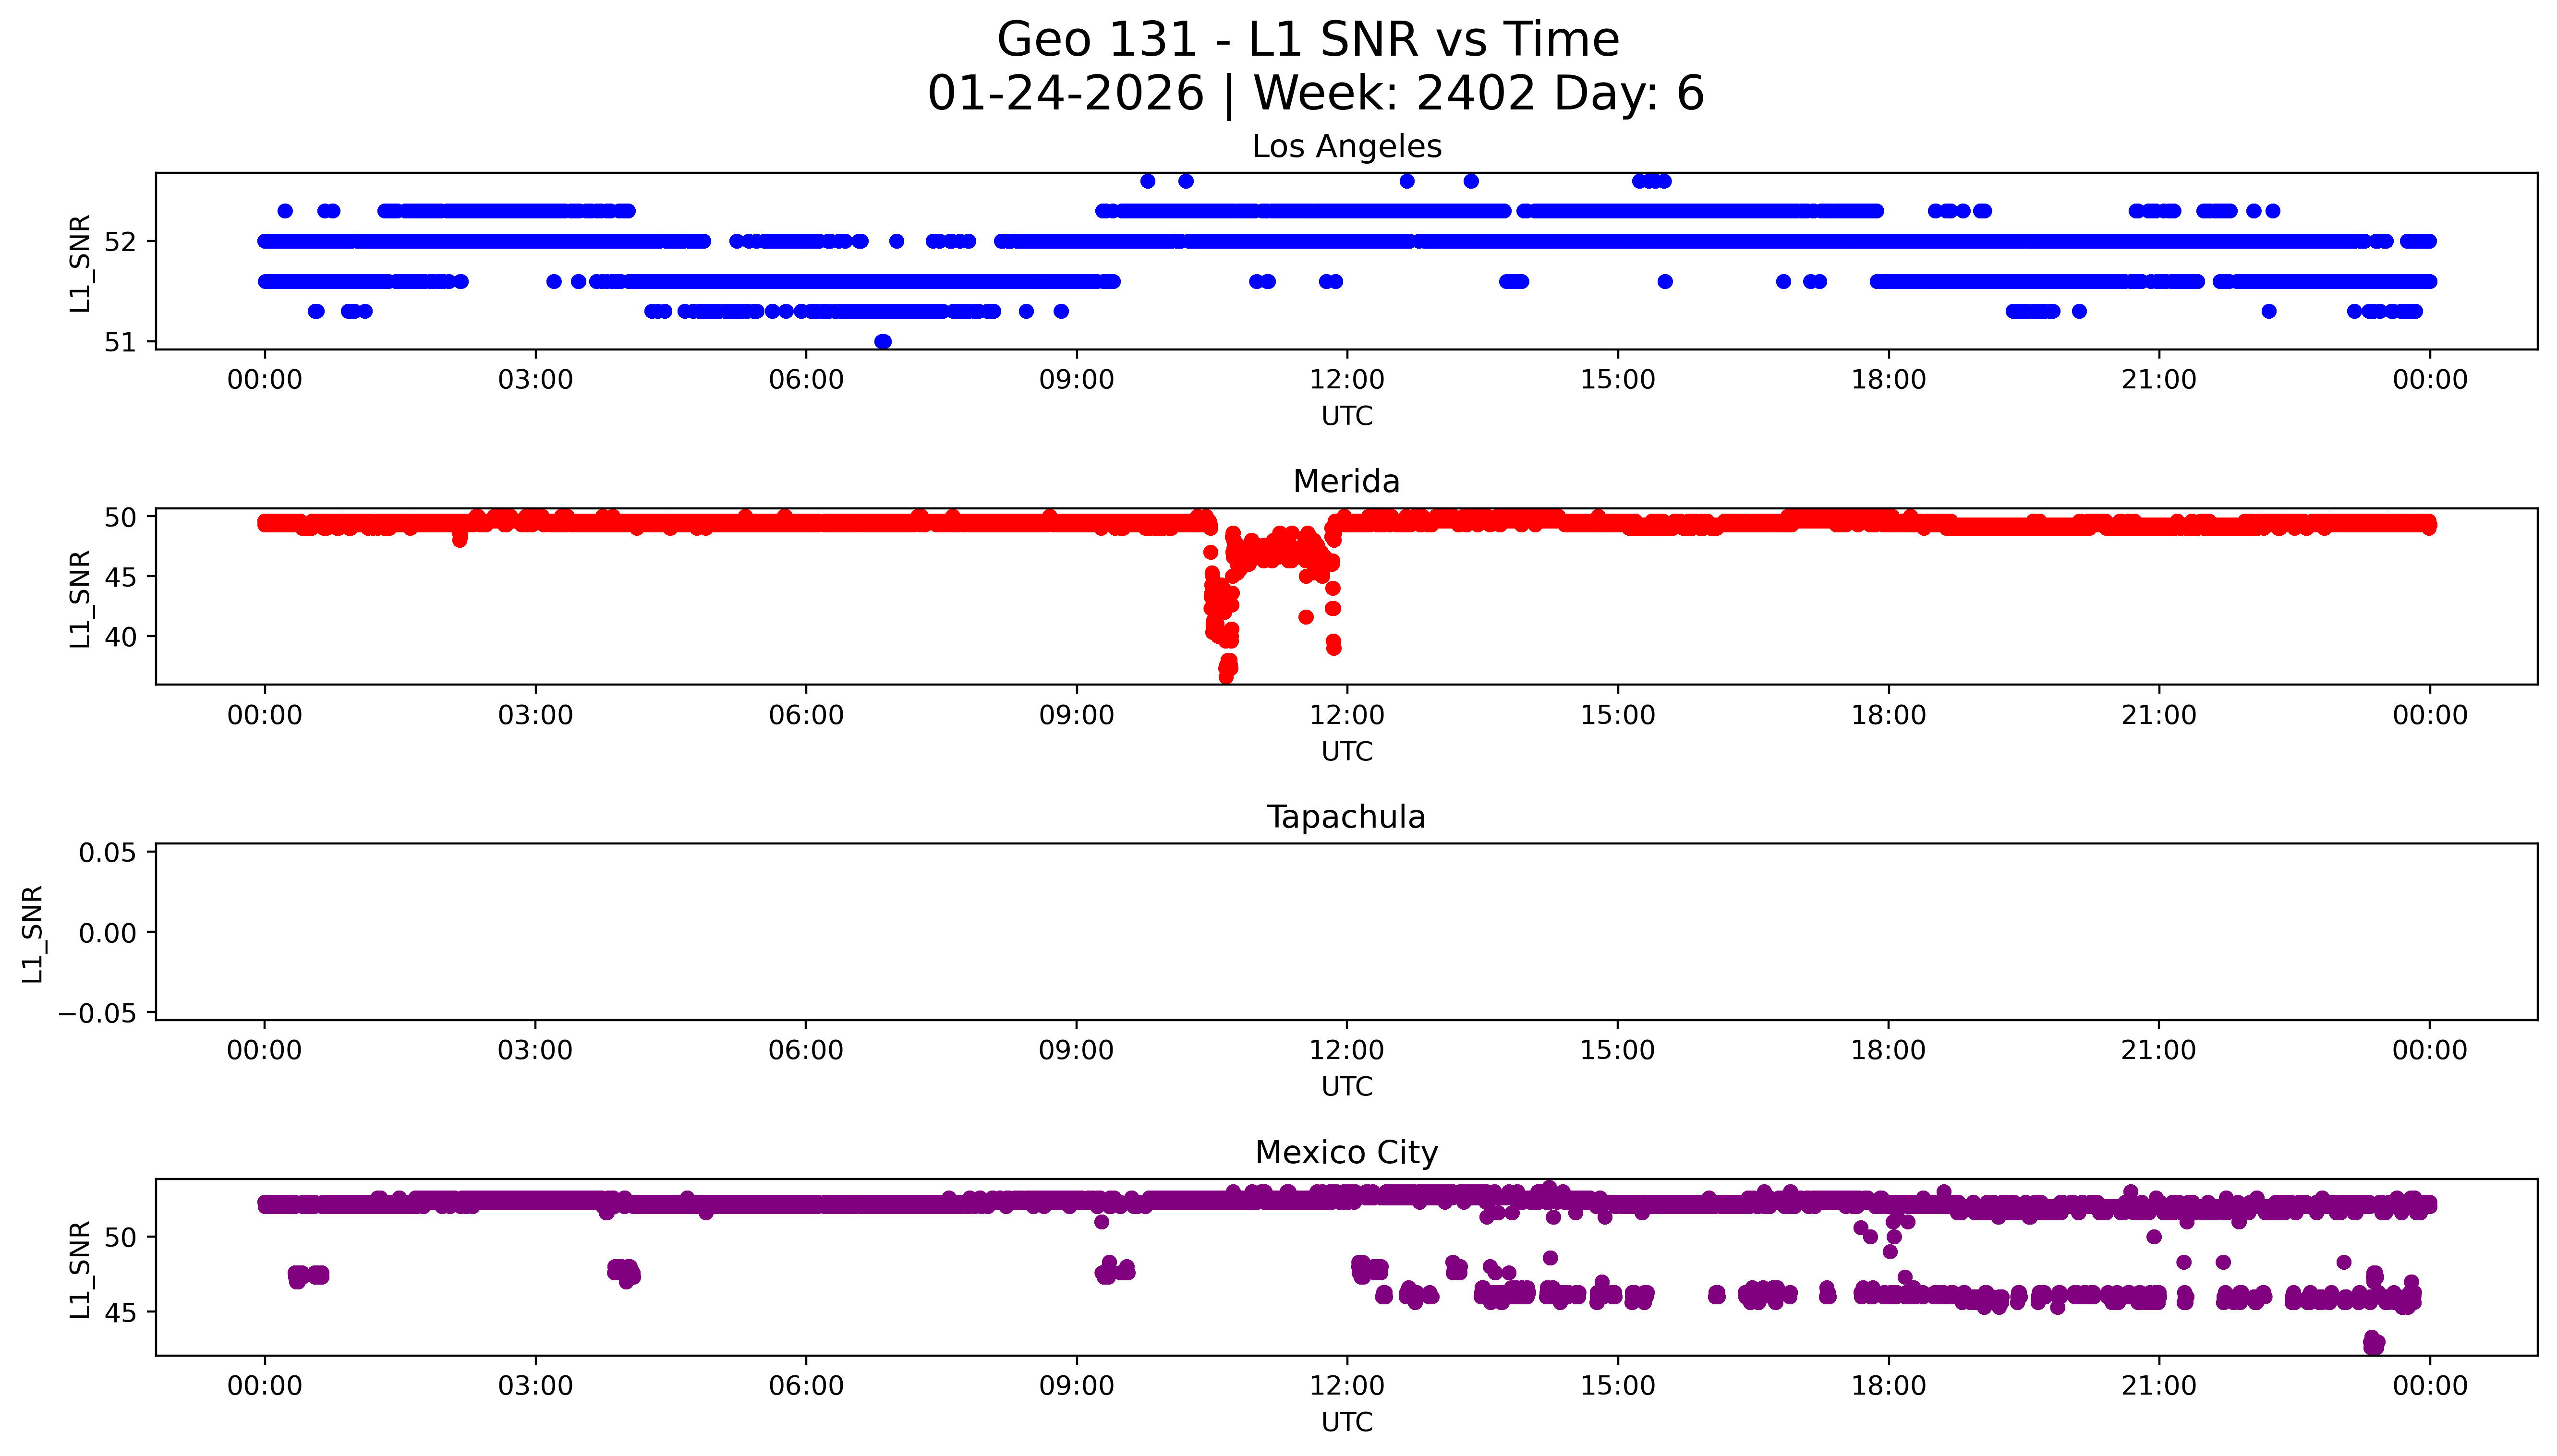Click the 0.05 y-axis label in Tapachula plot

(107, 853)
